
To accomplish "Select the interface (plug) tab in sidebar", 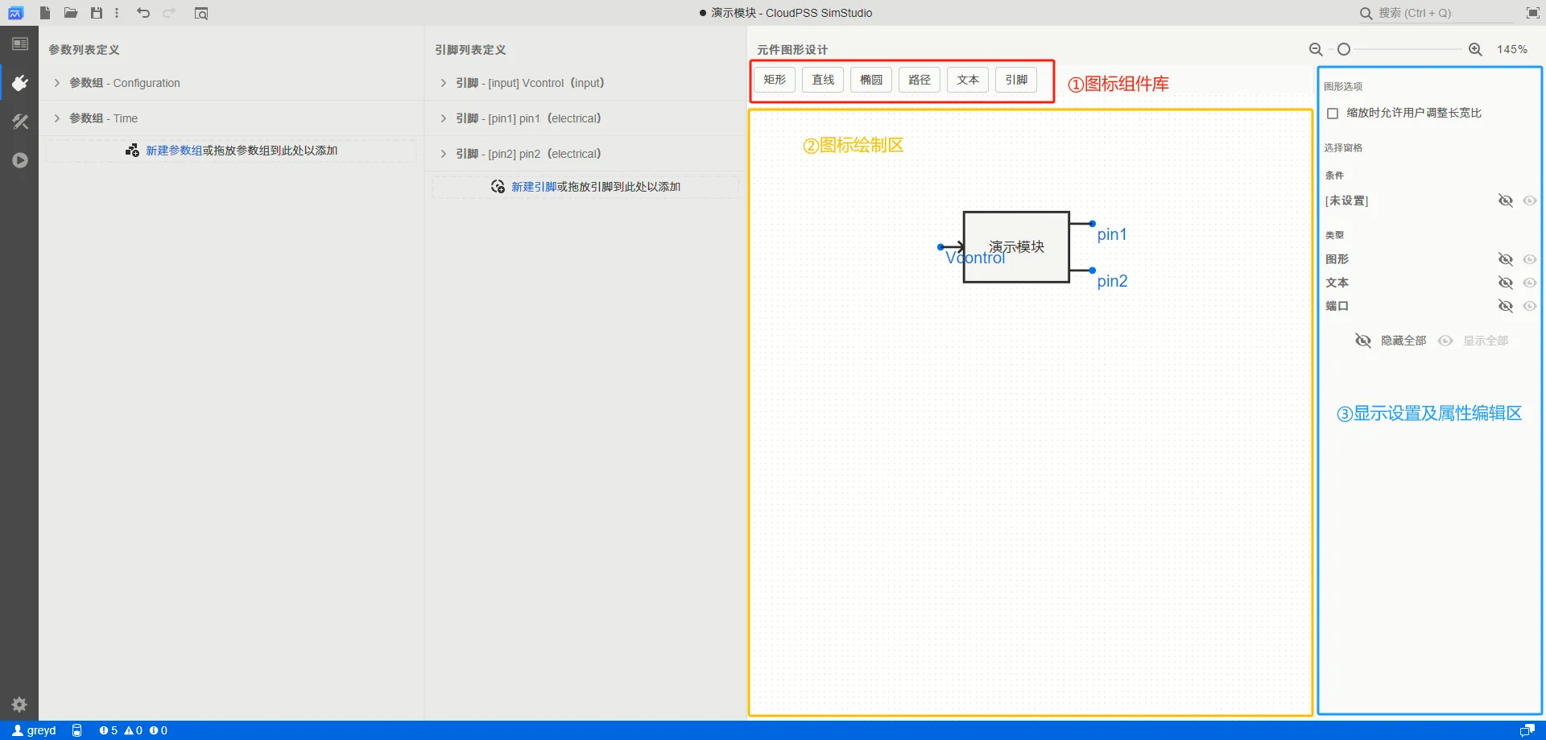I will [20, 83].
